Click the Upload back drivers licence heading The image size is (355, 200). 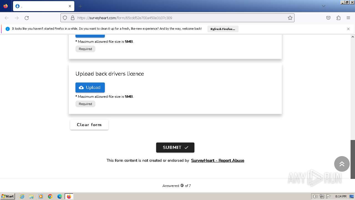pyautogui.click(x=110, y=74)
